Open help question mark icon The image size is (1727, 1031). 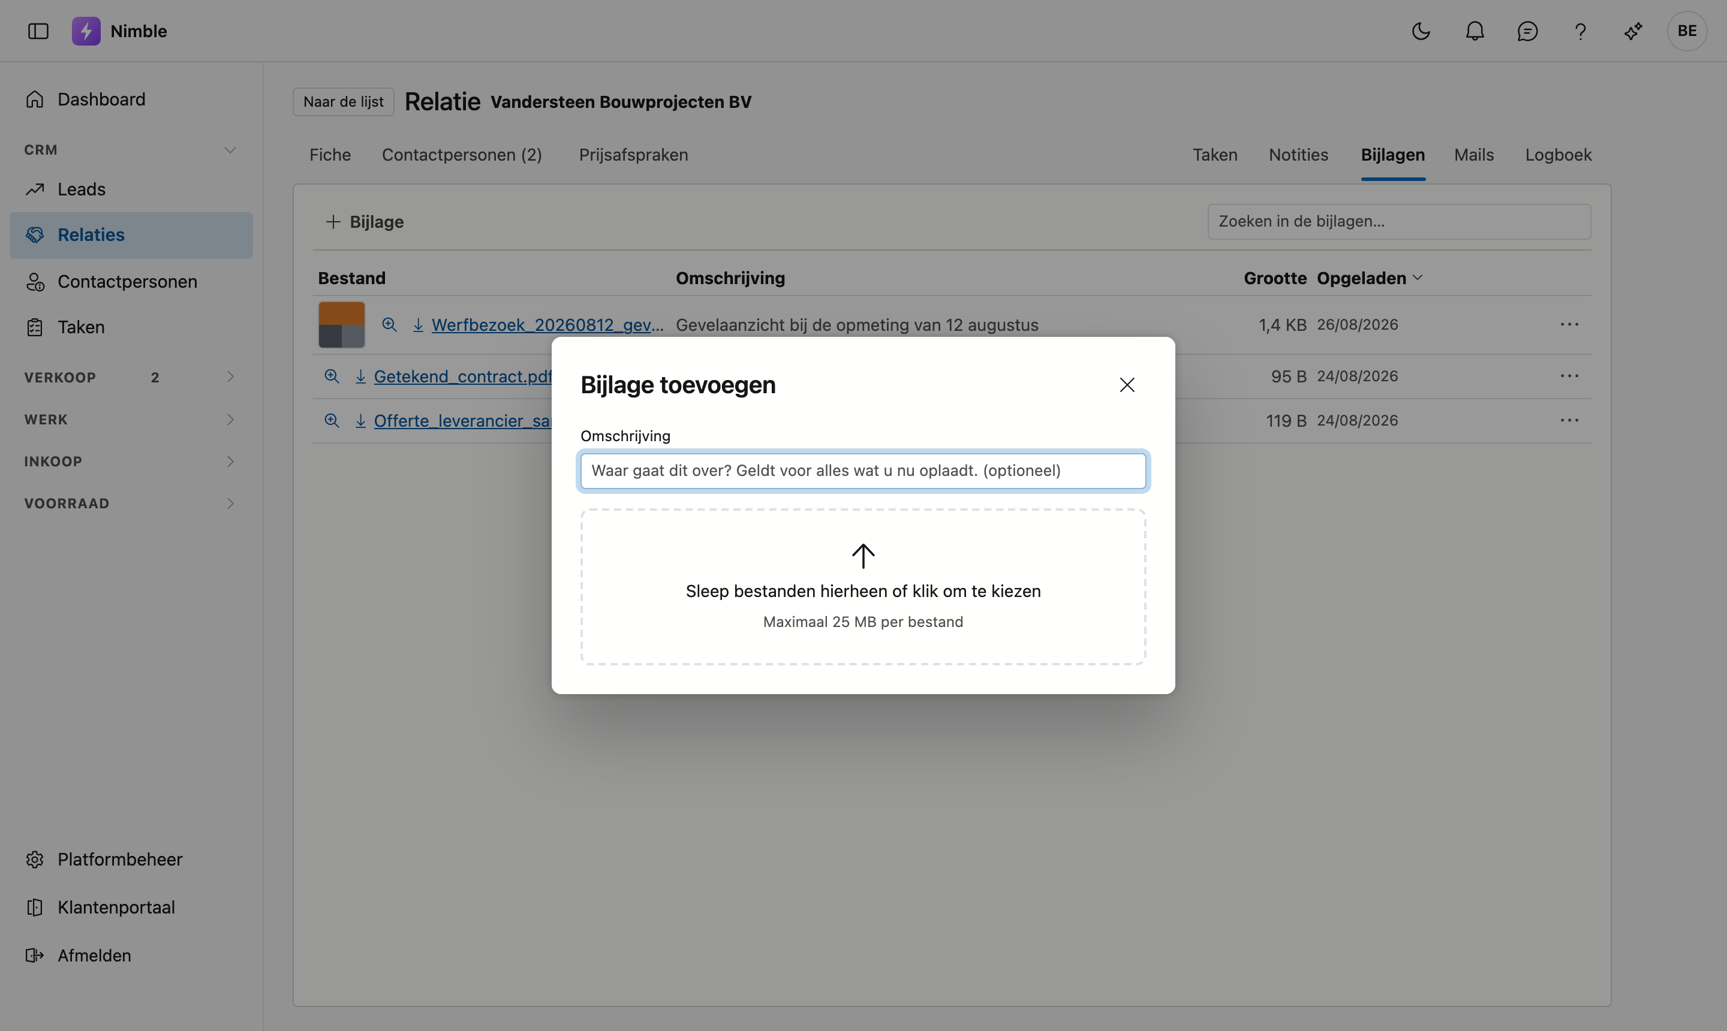tap(1580, 31)
